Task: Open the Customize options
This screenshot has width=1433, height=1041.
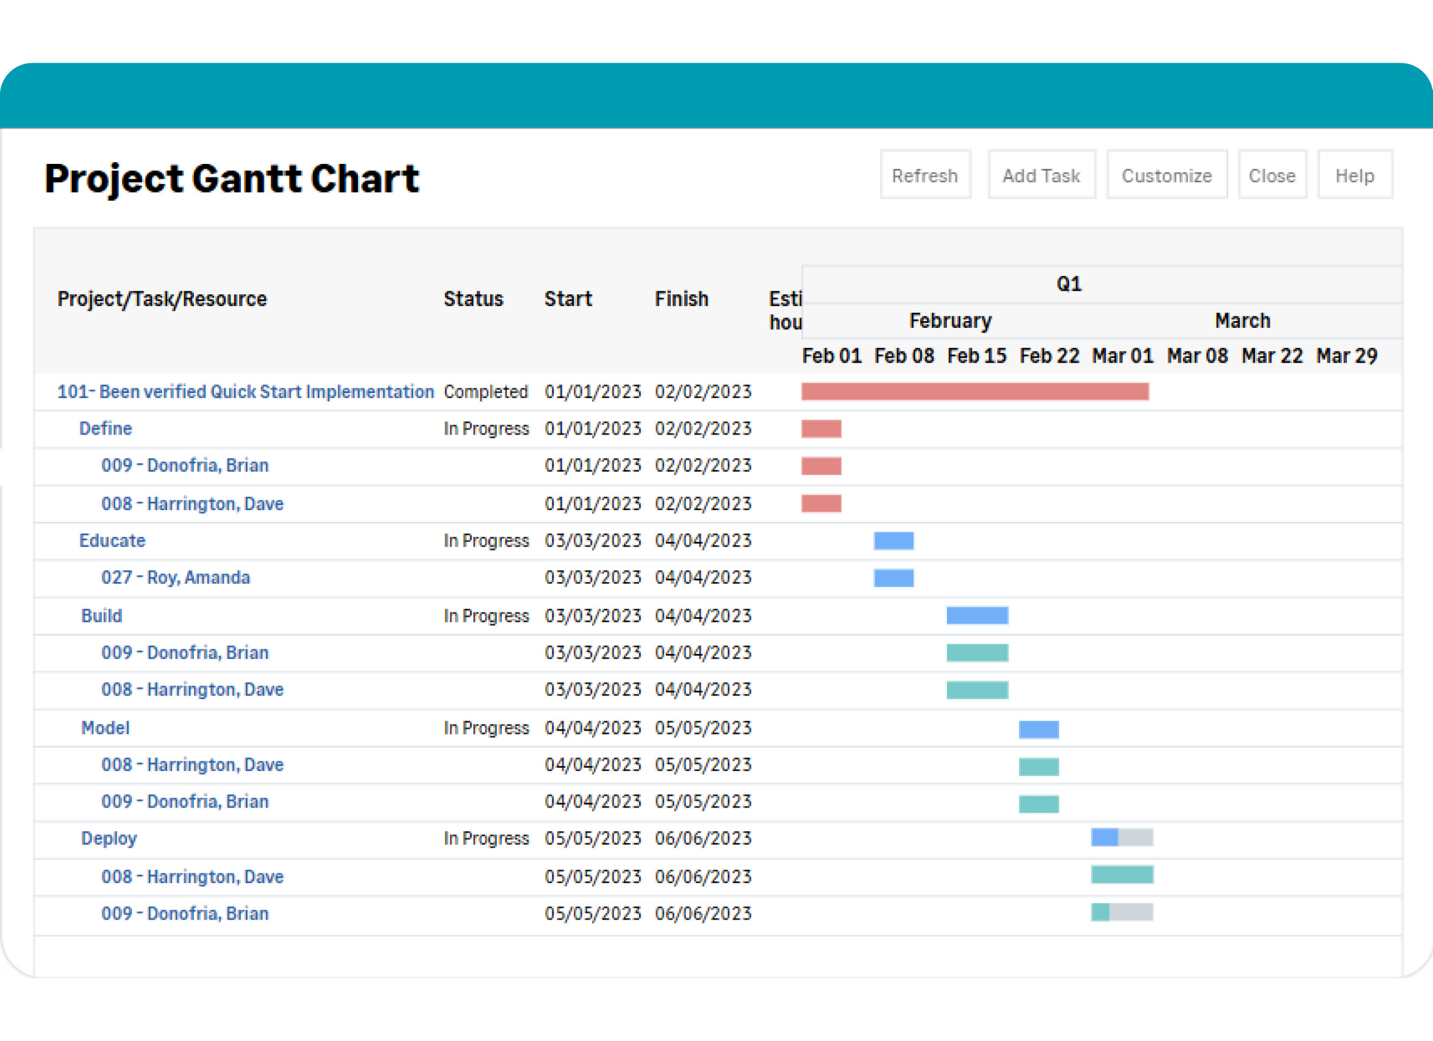Action: pos(1167,175)
